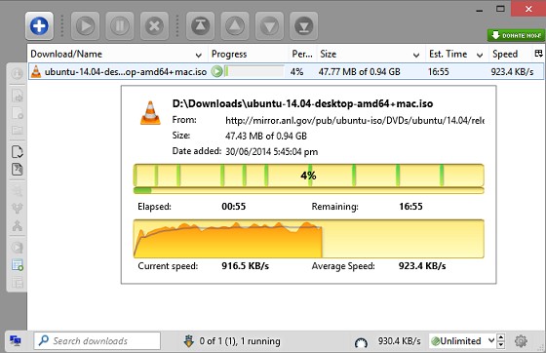Increase speed limit with up stepper arrow
546x353 pixels.
tap(501, 337)
